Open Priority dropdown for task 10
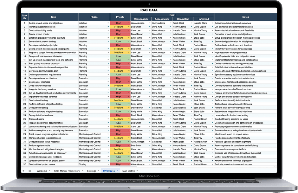298x193 pixels. tap(129, 56)
